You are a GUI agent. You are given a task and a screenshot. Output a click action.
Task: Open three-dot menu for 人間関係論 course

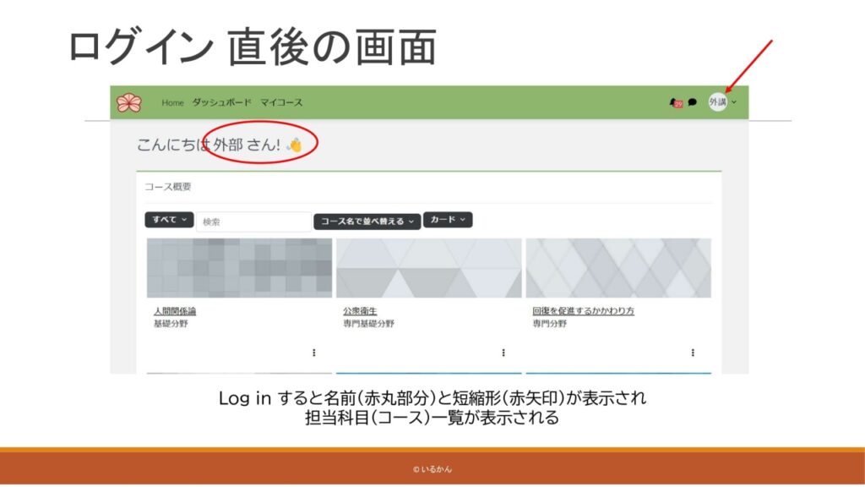pyautogui.click(x=314, y=353)
